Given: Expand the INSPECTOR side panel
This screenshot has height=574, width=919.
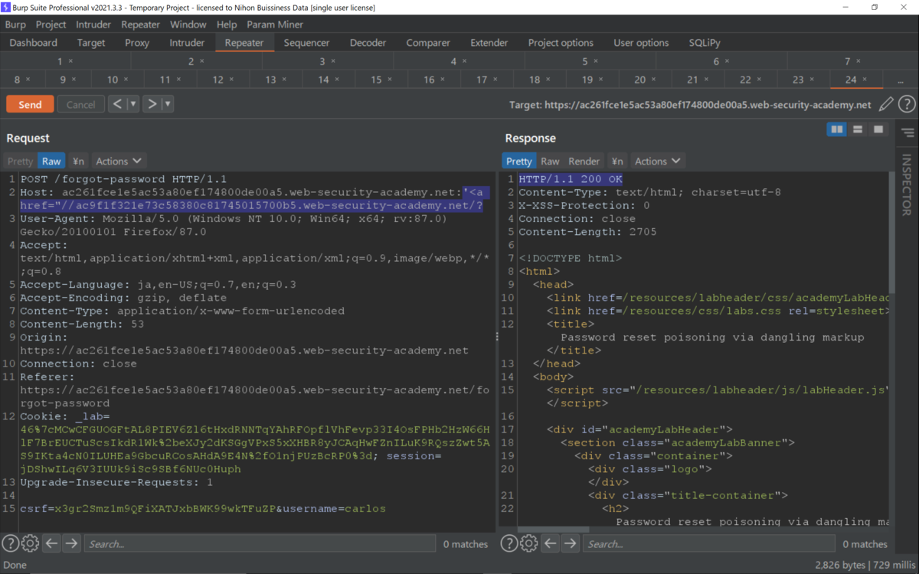Looking at the screenshot, I should click(907, 184).
